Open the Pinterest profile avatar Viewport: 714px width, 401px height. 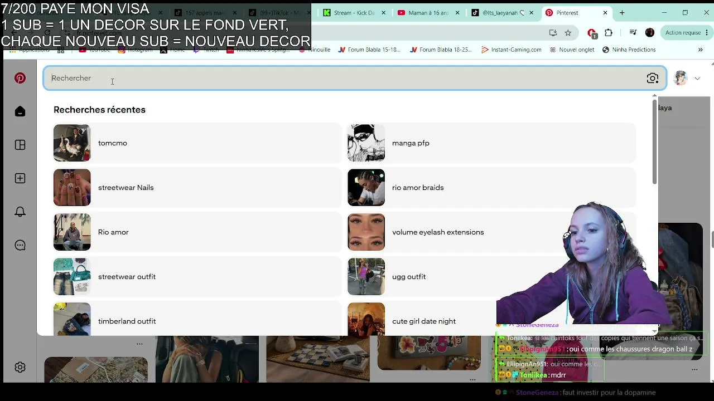click(681, 78)
